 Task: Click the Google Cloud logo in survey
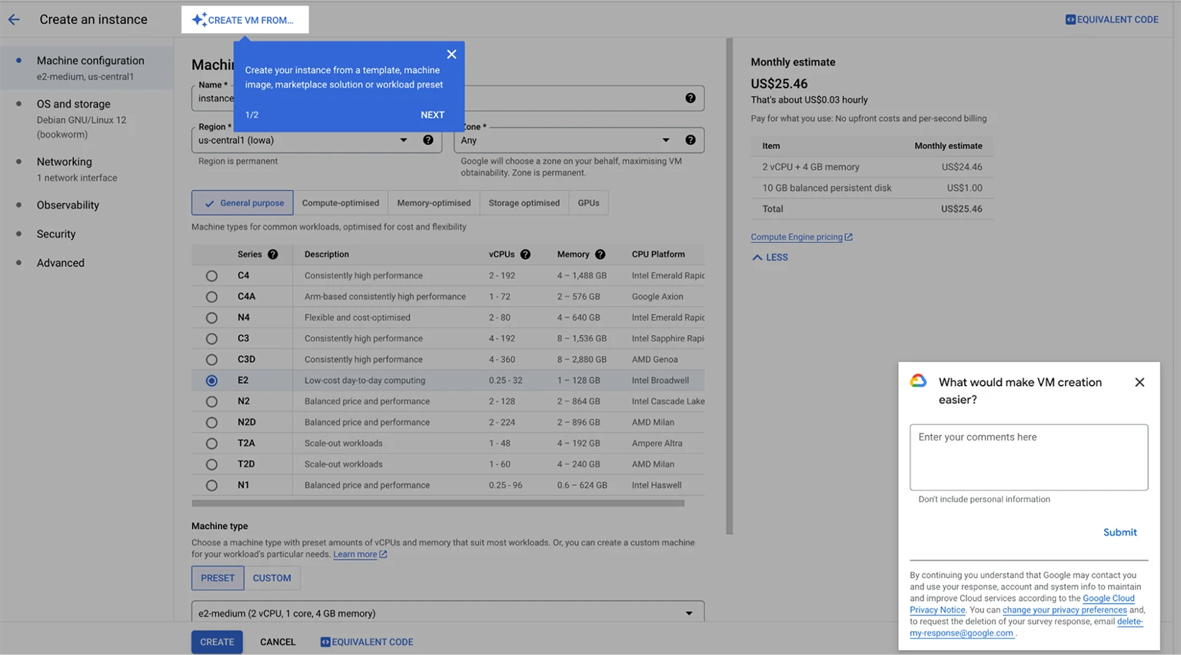click(x=918, y=381)
